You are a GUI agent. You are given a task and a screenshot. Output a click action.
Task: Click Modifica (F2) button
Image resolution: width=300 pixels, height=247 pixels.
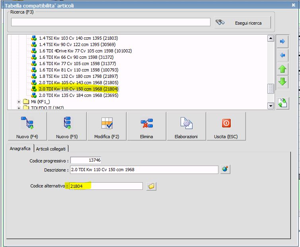[x=107, y=126]
